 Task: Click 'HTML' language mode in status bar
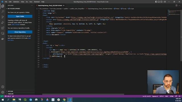coord(171,96)
